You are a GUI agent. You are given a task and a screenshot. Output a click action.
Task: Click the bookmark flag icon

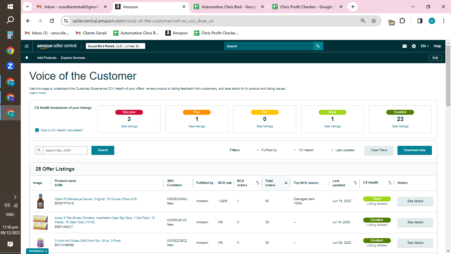point(27,58)
